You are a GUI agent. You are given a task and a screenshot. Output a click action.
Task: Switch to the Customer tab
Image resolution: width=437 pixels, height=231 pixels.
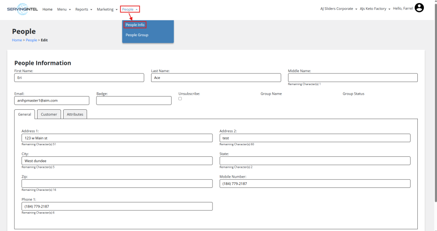(x=49, y=114)
